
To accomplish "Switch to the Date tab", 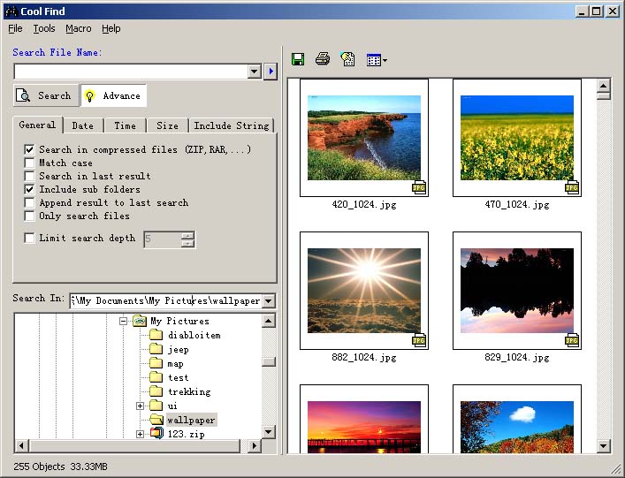I will tap(83, 125).
